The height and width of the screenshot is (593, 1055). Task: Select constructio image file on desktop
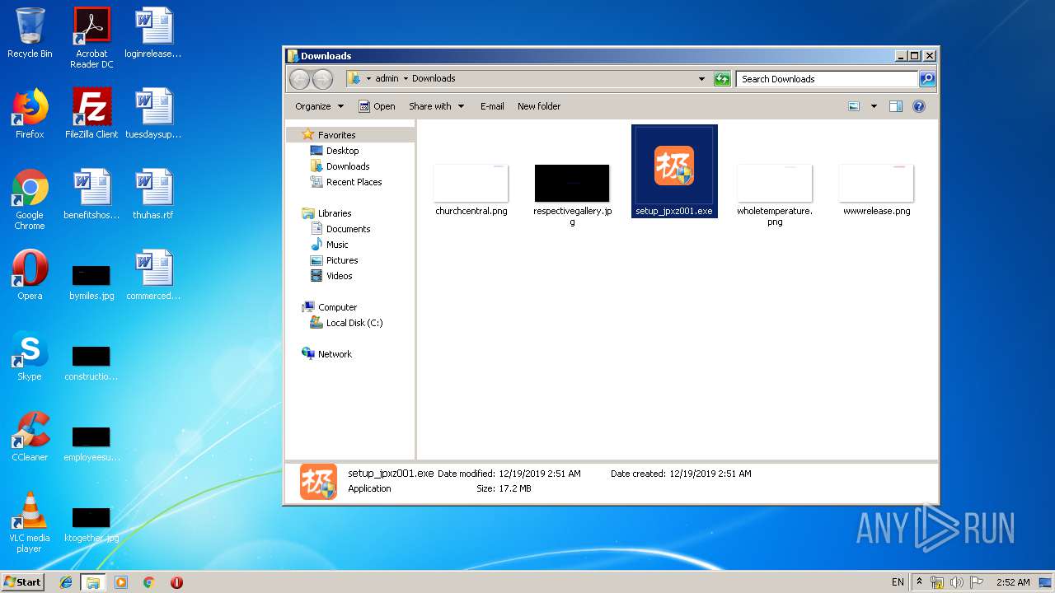pyautogui.click(x=91, y=363)
